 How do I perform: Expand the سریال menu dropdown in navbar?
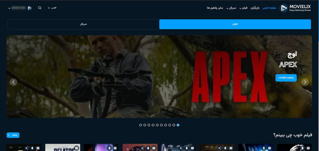tap(231, 8)
